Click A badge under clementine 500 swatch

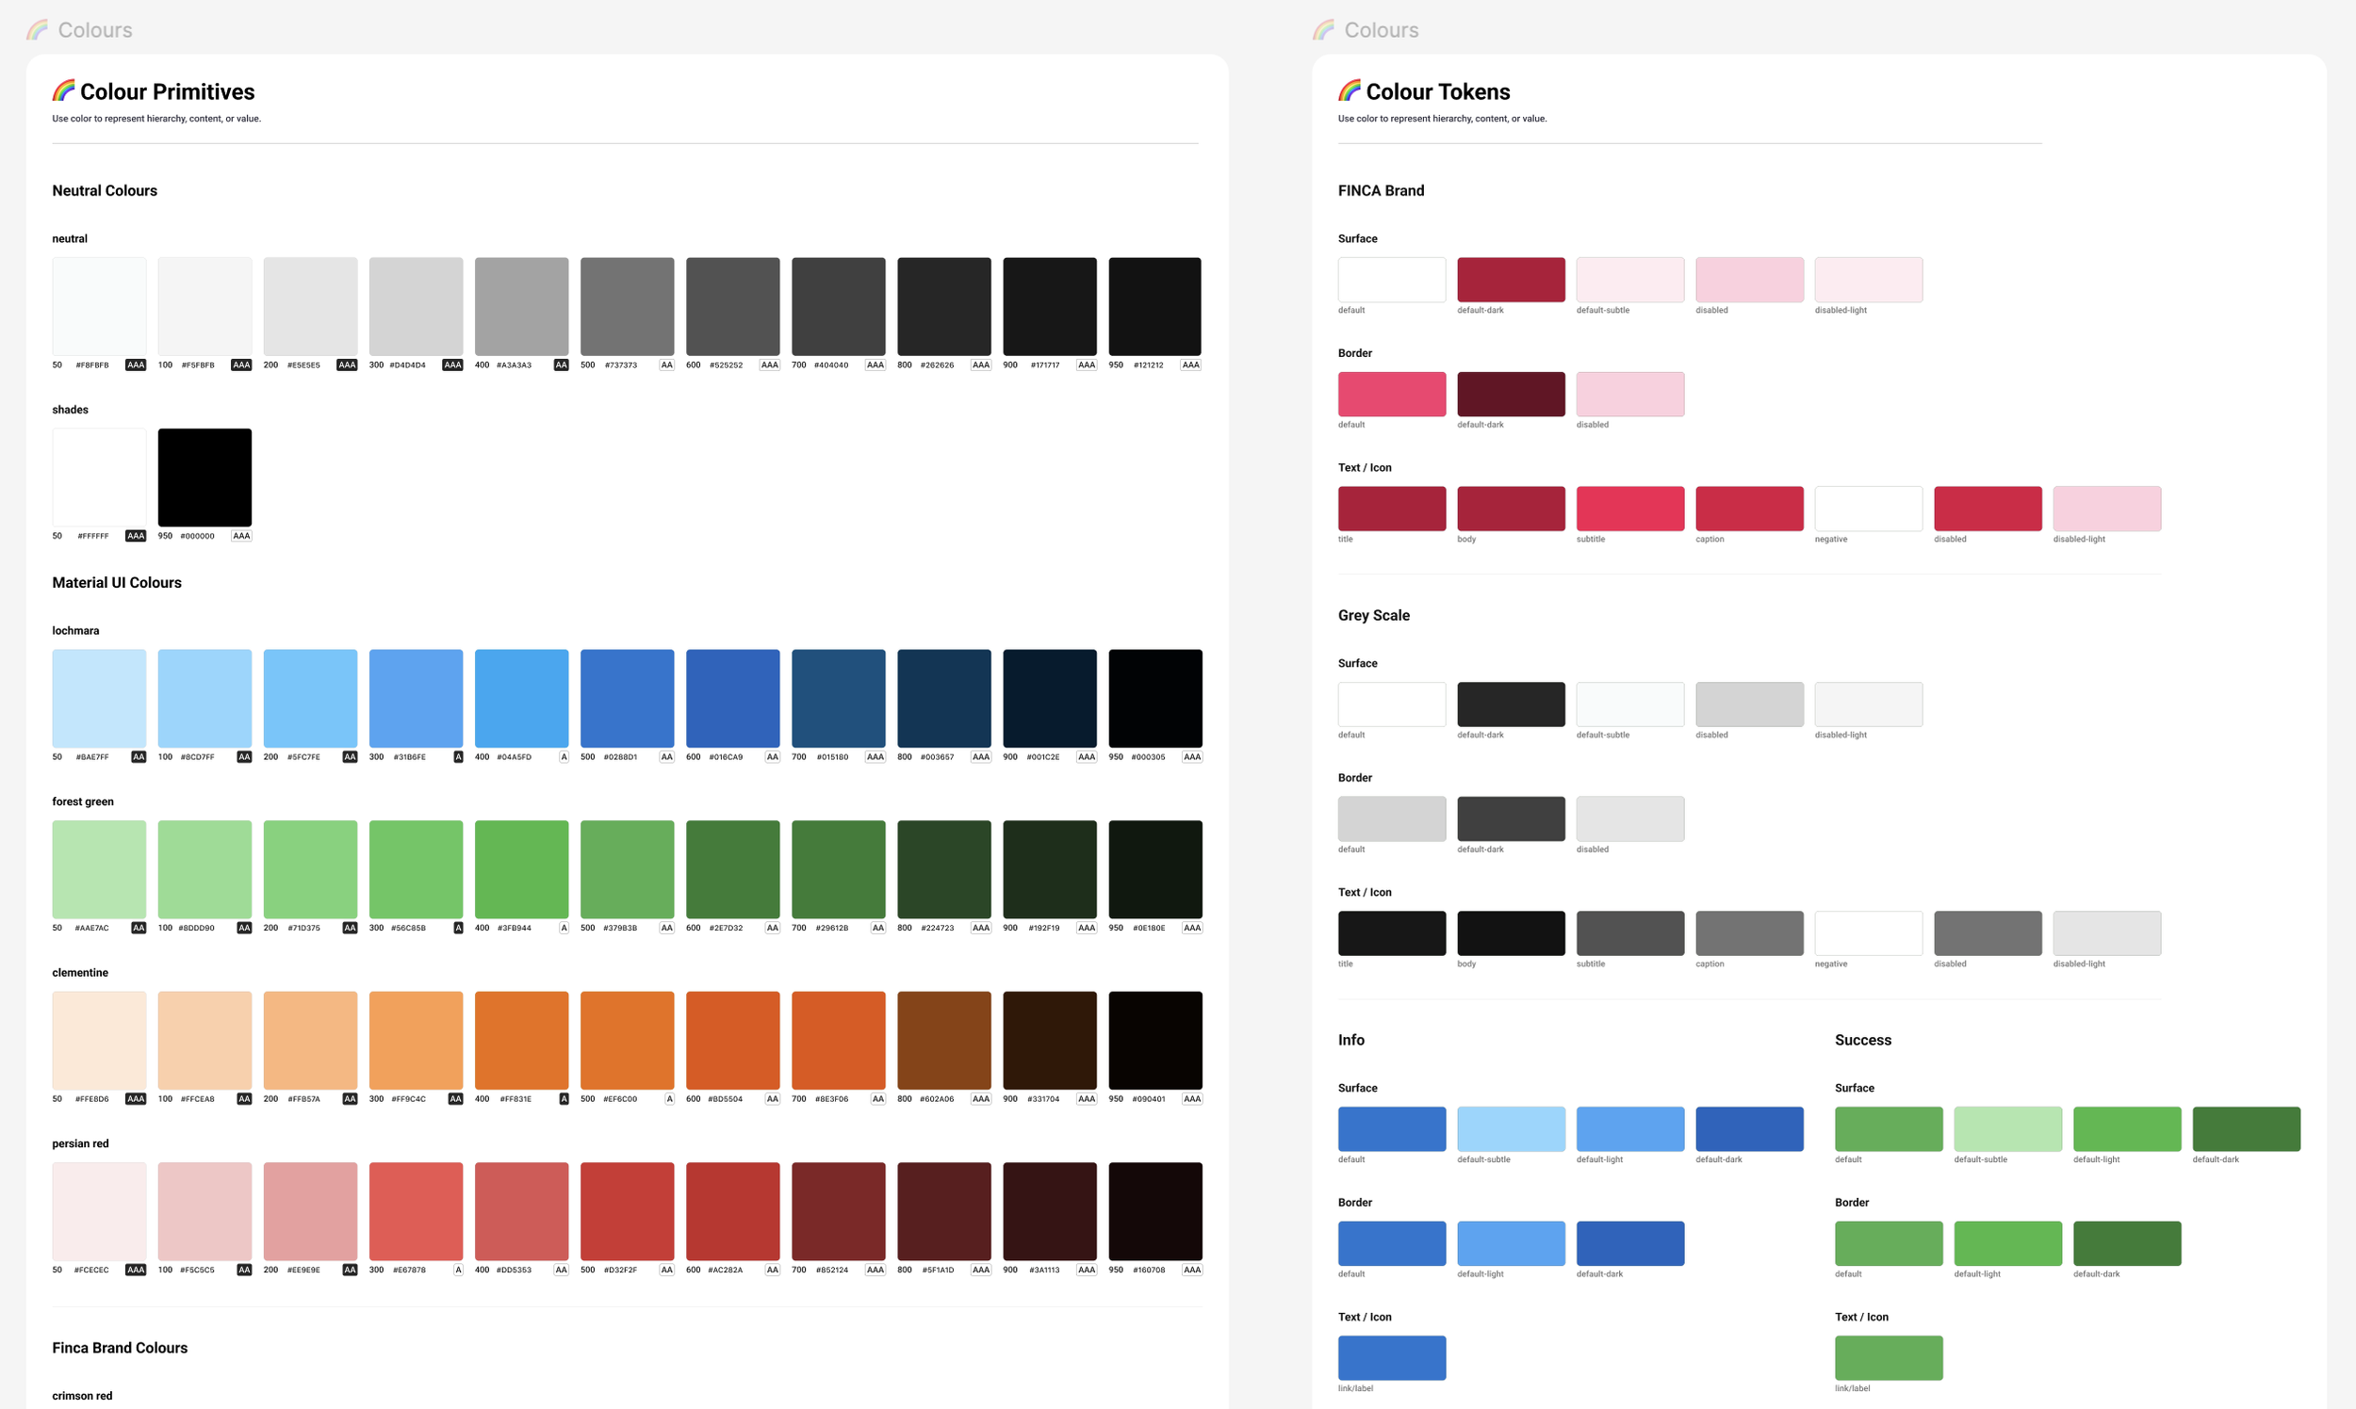point(669,1099)
